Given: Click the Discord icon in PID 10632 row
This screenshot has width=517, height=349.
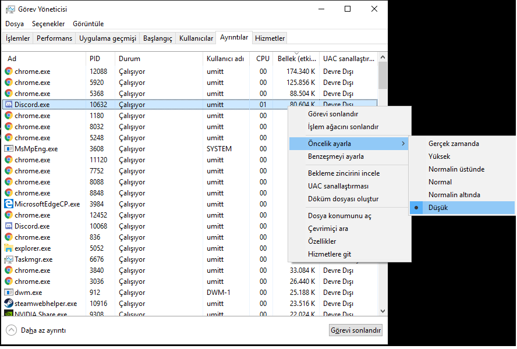Looking at the screenshot, I should click(x=9, y=105).
